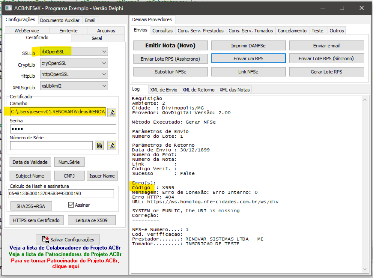The image size is (373, 278).
Task: Click Data de Validade button
Action: tap(30, 162)
